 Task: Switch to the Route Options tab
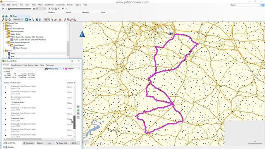coord(28,65)
